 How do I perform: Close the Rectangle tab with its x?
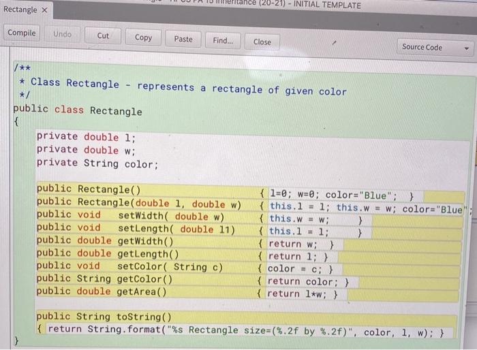[45, 10]
